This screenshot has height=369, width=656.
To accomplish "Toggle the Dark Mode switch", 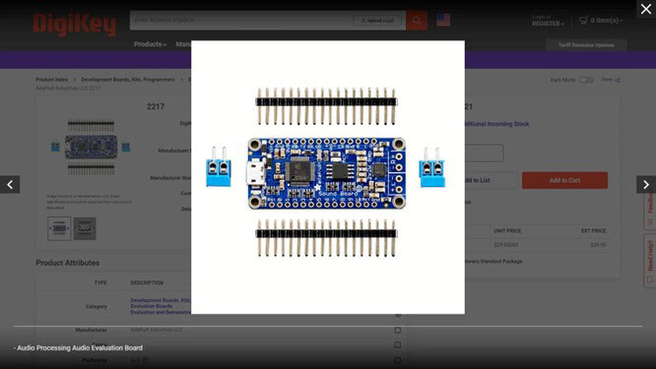I will click(586, 80).
